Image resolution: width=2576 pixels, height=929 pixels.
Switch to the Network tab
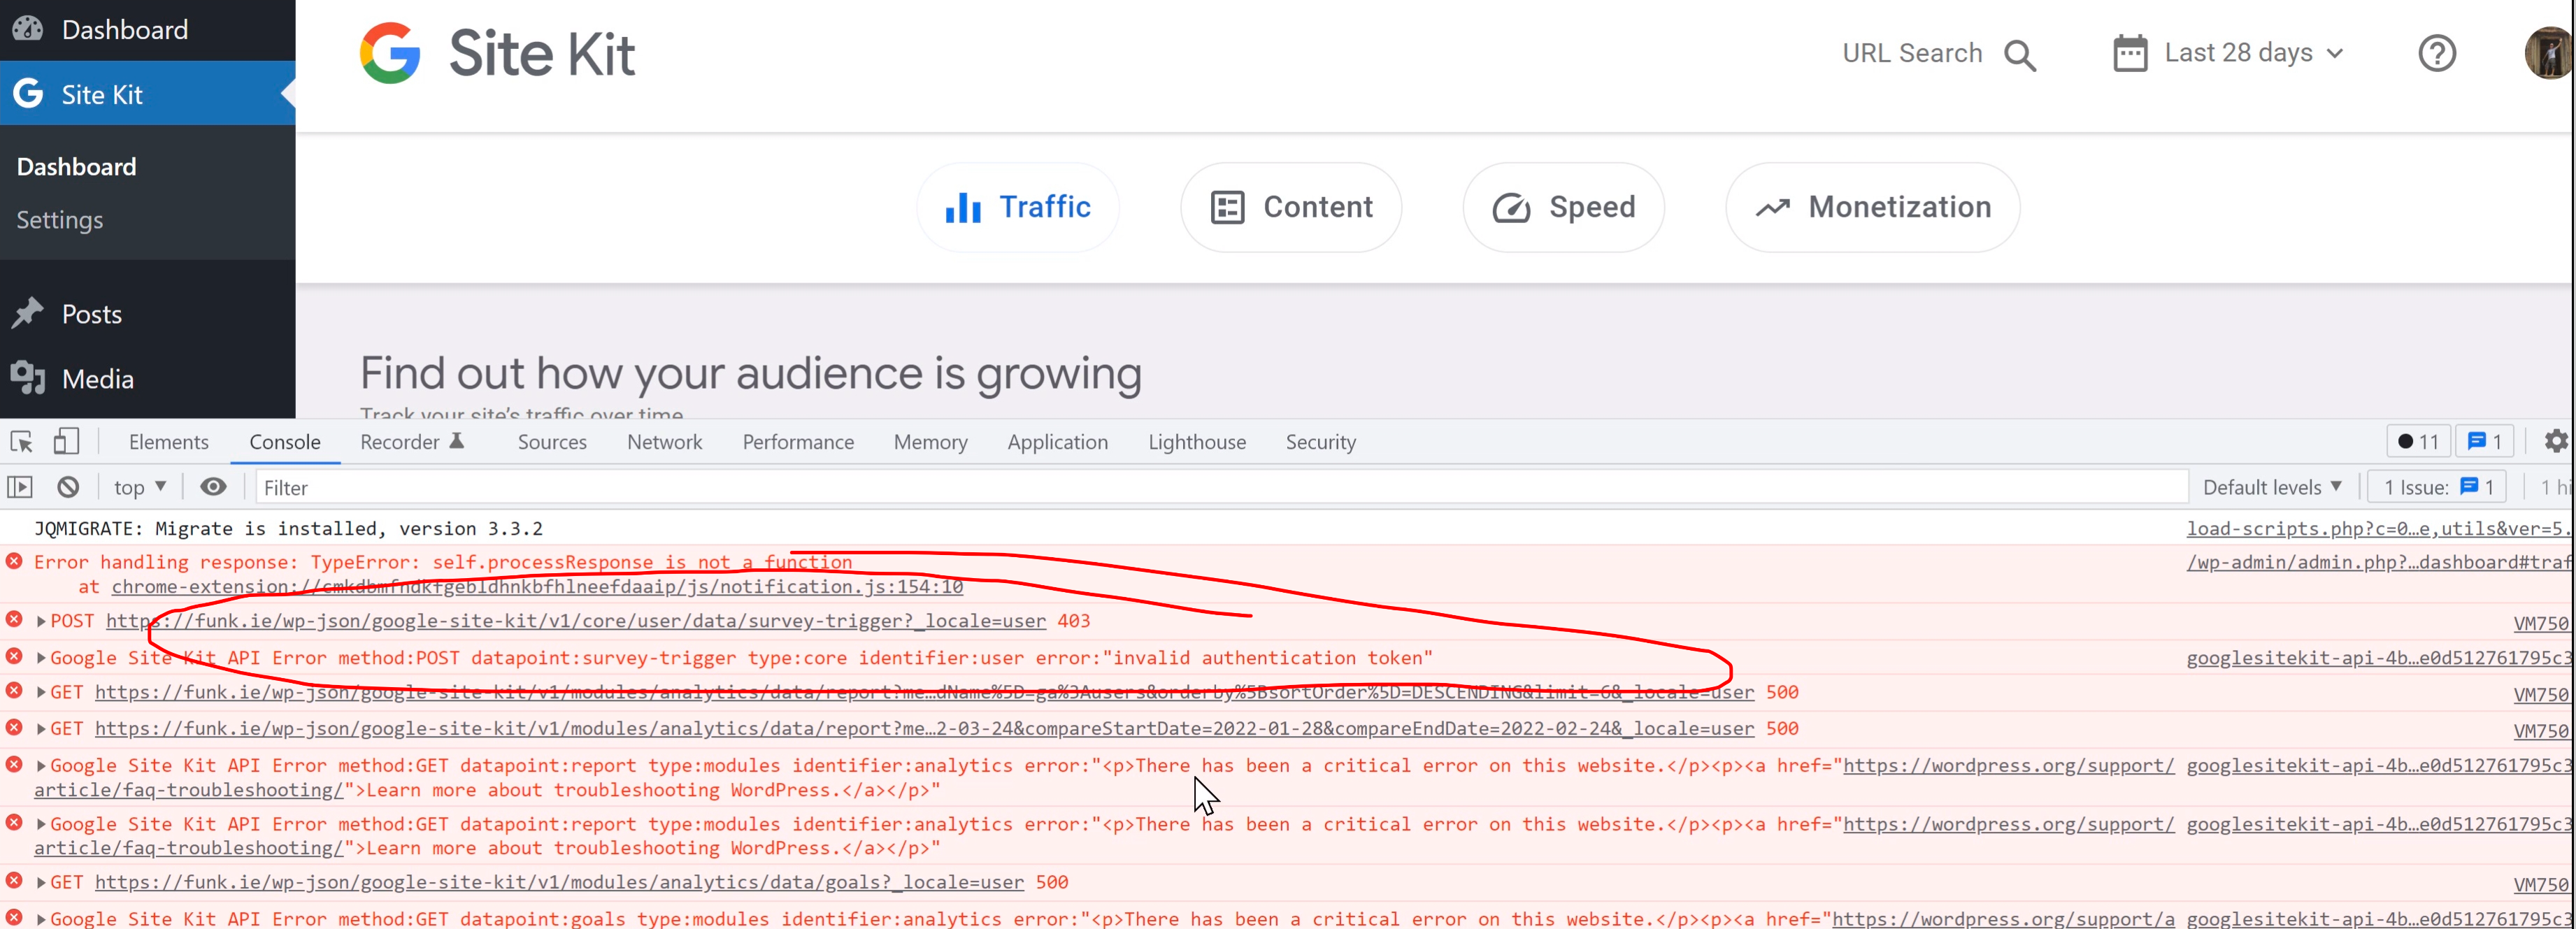tap(664, 442)
